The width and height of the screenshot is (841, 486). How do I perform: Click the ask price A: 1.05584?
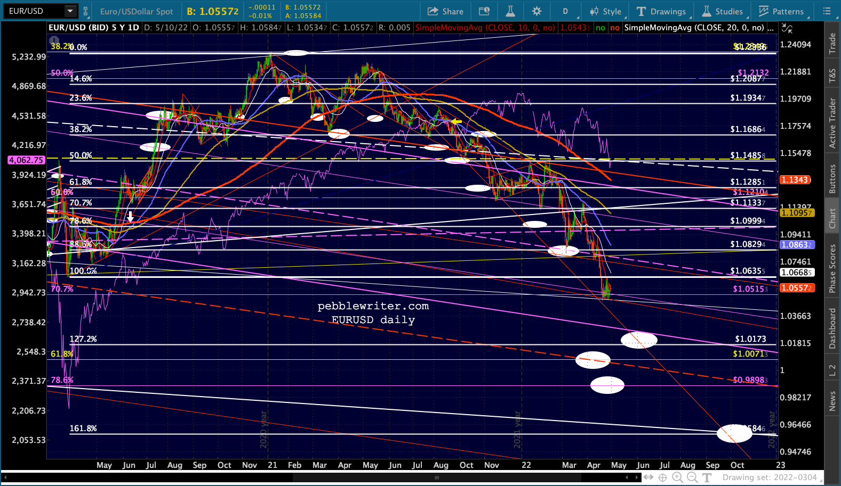pyautogui.click(x=303, y=15)
